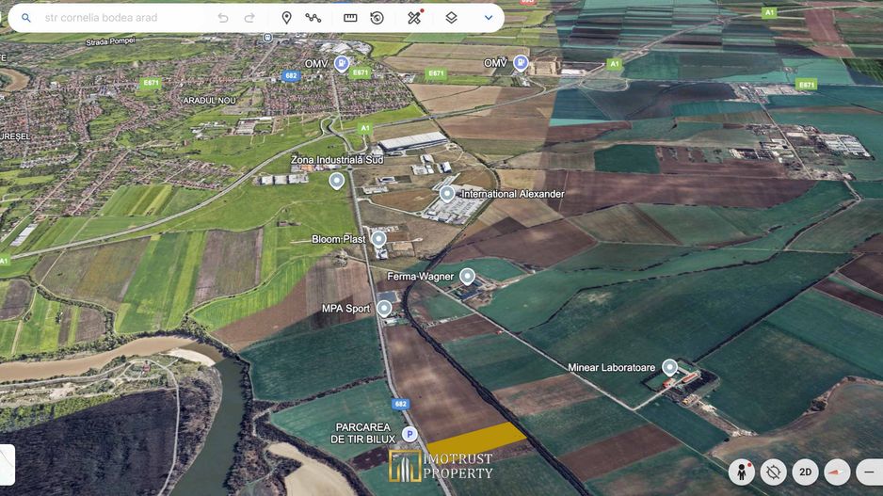Select the Ferma Wagner map pin
Image resolution: width=883 pixels, height=496 pixels.
tap(467, 277)
